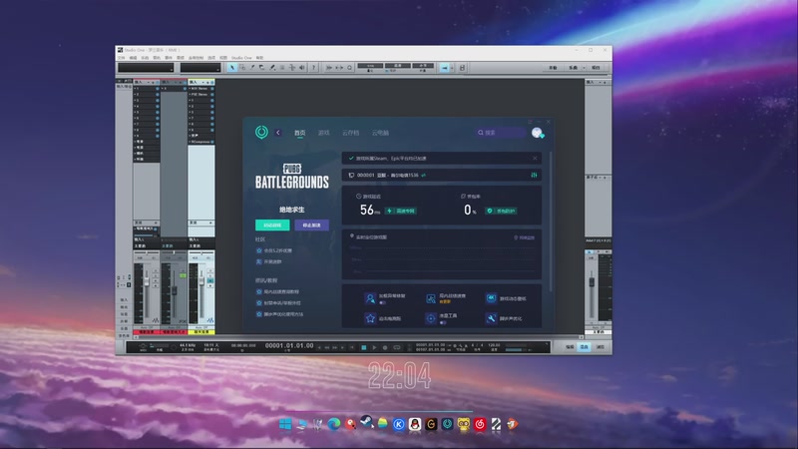
Task: Open NetEase Cloud Music red icon in dock
Action: pos(480,424)
